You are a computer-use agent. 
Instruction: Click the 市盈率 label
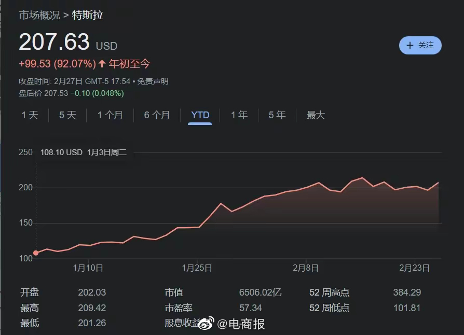point(179,308)
